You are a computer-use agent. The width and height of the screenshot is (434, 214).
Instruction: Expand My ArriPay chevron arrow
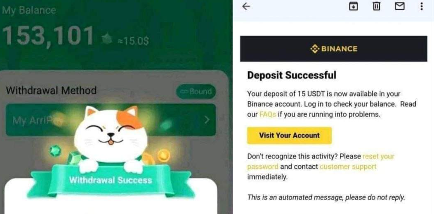[207, 120]
